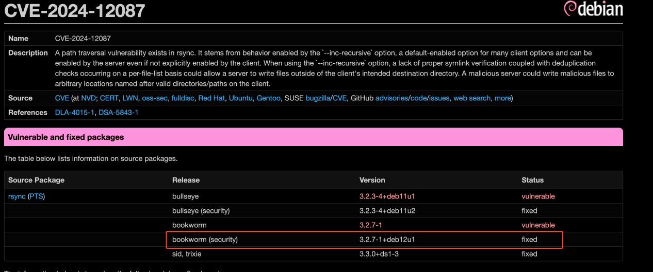The height and width of the screenshot is (272, 653).
Task: Click the 'more' sources link
Action: pyautogui.click(x=502, y=98)
